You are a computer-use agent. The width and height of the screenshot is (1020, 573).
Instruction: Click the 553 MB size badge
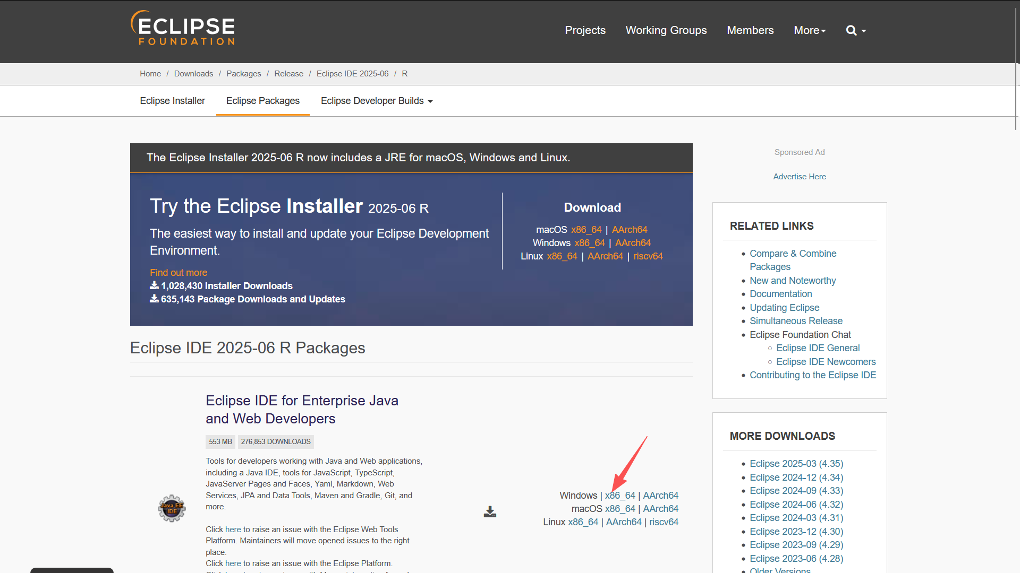pyautogui.click(x=220, y=442)
